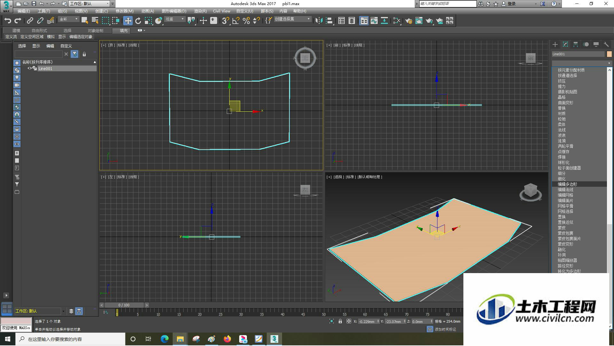Open the Civil View menu

click(221, 11)
